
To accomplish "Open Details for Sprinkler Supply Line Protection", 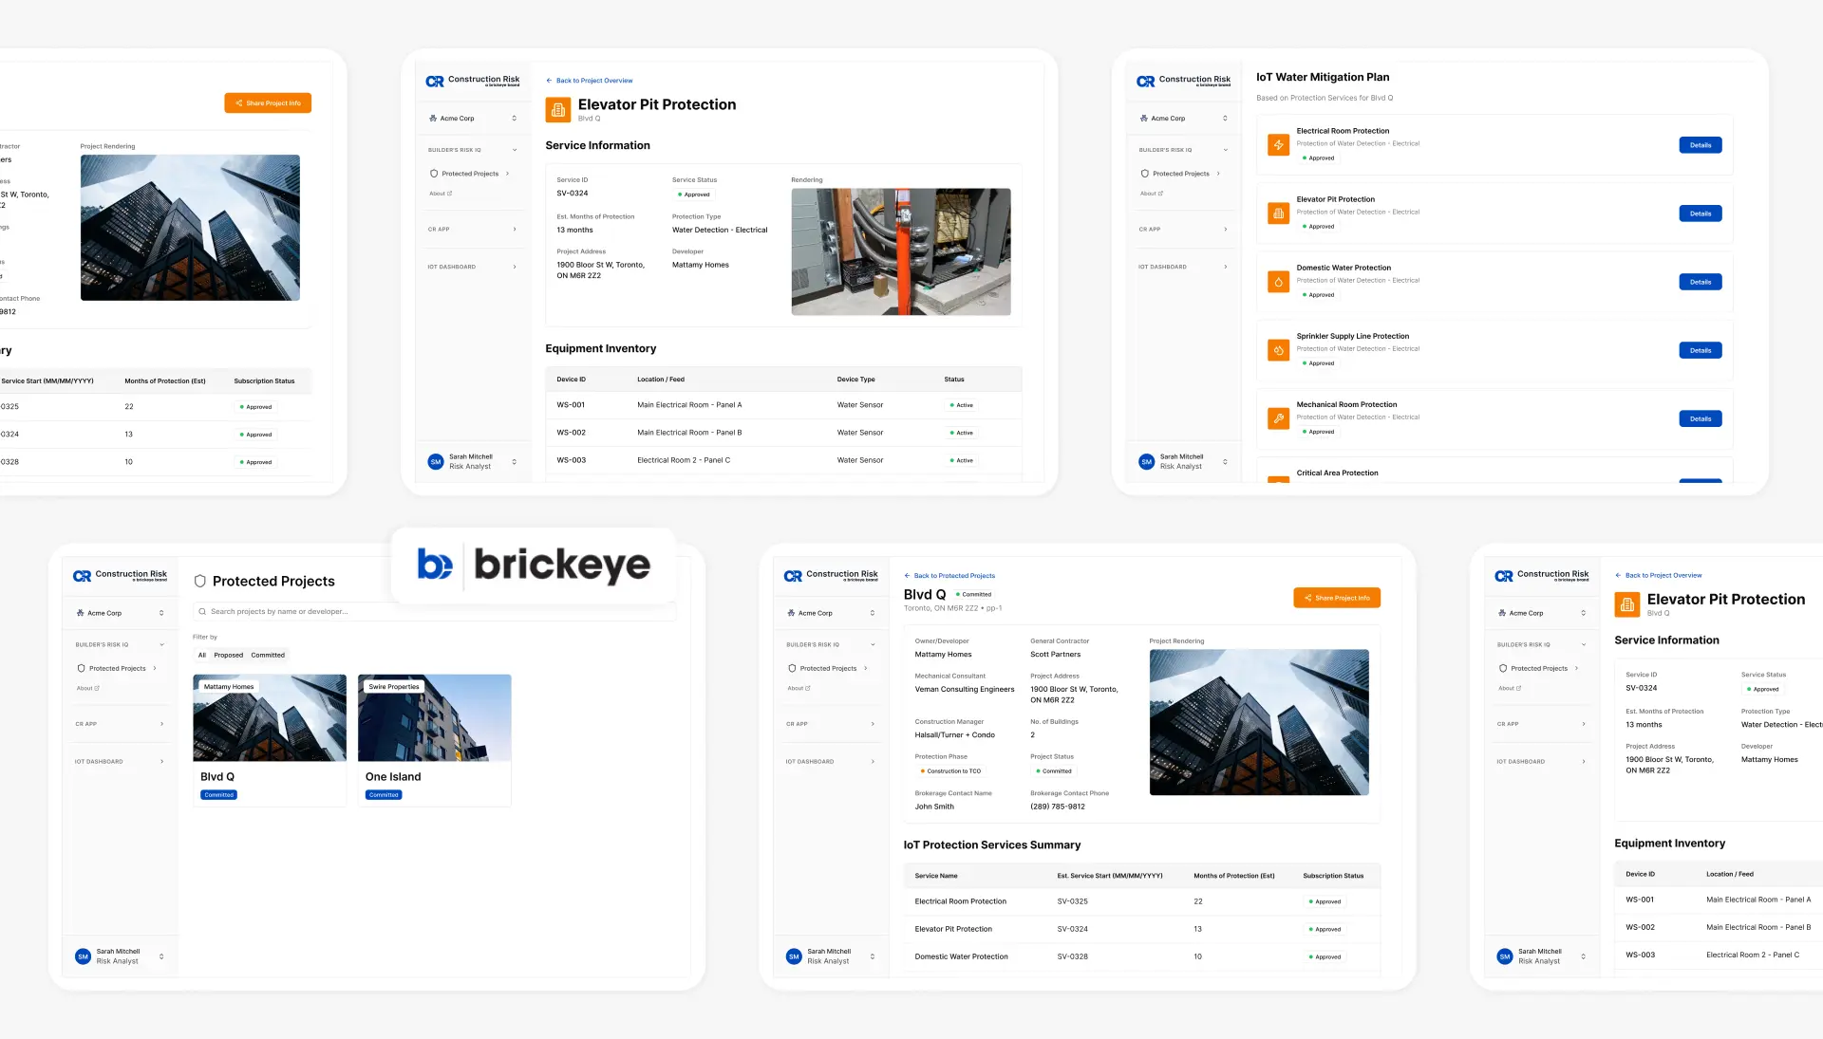I will tap(1700, 350).
